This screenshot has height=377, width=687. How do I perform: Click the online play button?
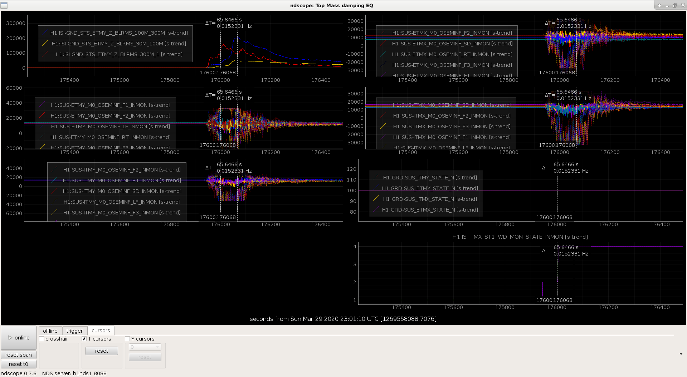(x=19, y=337)
